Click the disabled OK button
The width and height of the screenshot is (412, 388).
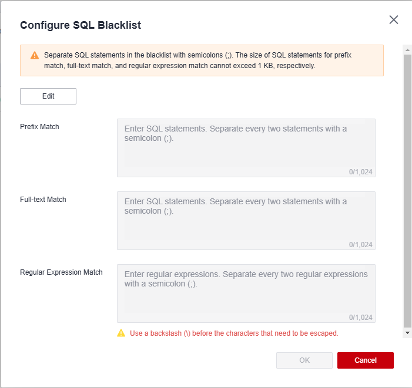(304, 360)
